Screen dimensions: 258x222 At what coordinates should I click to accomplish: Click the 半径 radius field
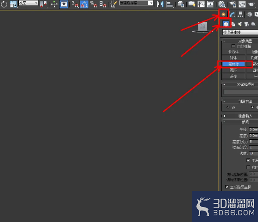[x=253, y=129]
